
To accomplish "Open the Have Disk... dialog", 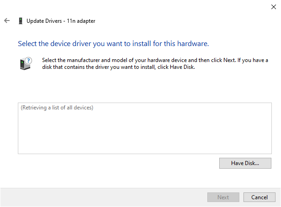I will [x=245, y=163].
